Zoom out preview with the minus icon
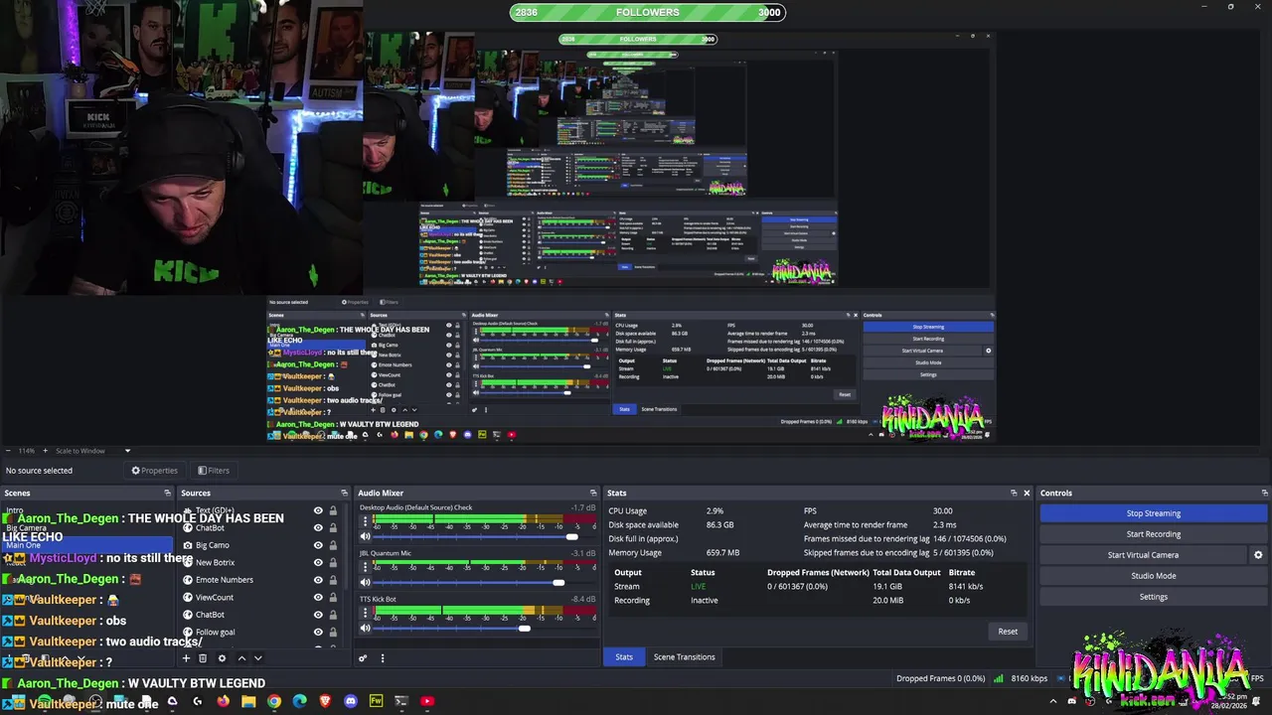Viewport: 1272px width, 715px height. (7, 451)
